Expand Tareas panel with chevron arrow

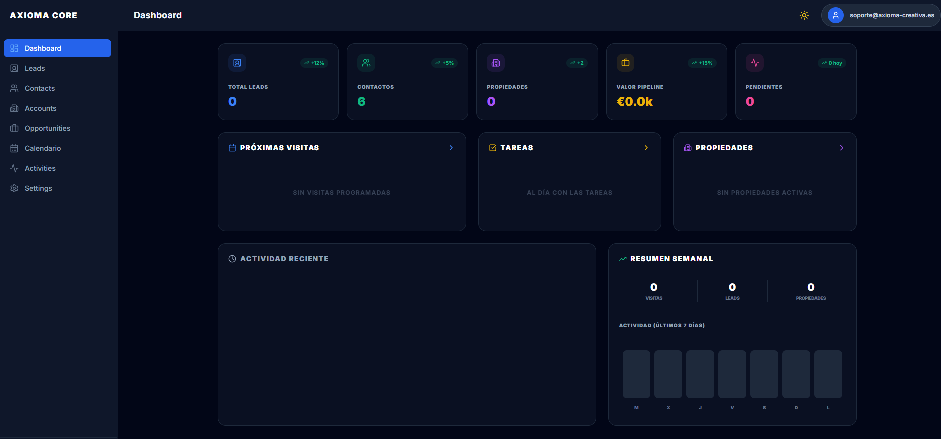[646, 148]
